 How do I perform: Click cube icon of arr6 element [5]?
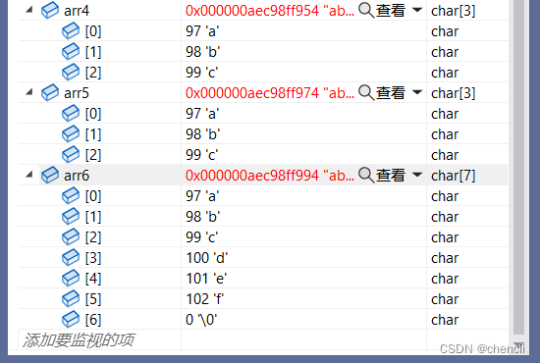[71, 298]
